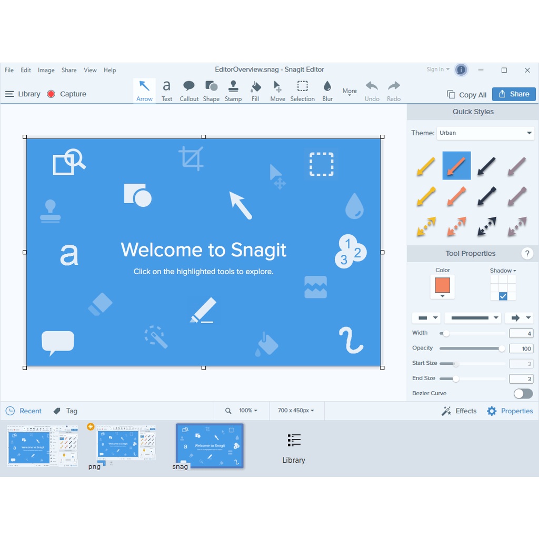539x539 pixels.
Task: Click the Width slider track
Action: click(472, 333)
